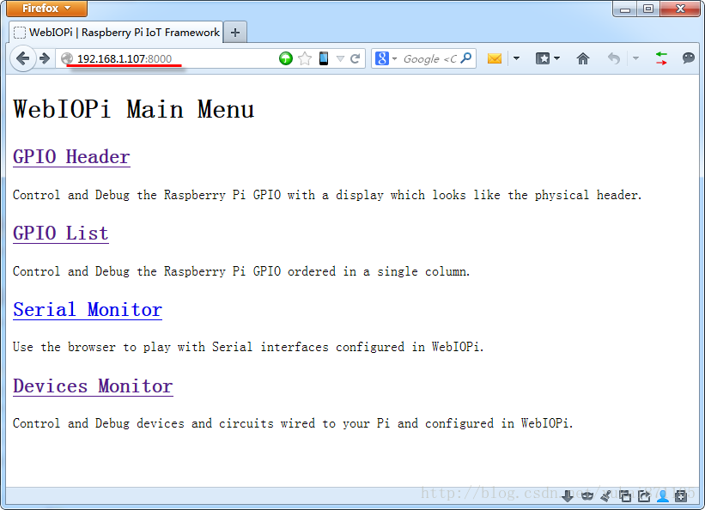Open the mail envelope toolbar icon
The height and width of the screenshot is (510, 705).
[x=495, y=58]
